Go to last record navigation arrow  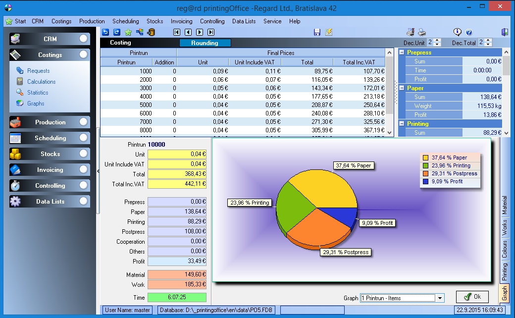(210, 32)
